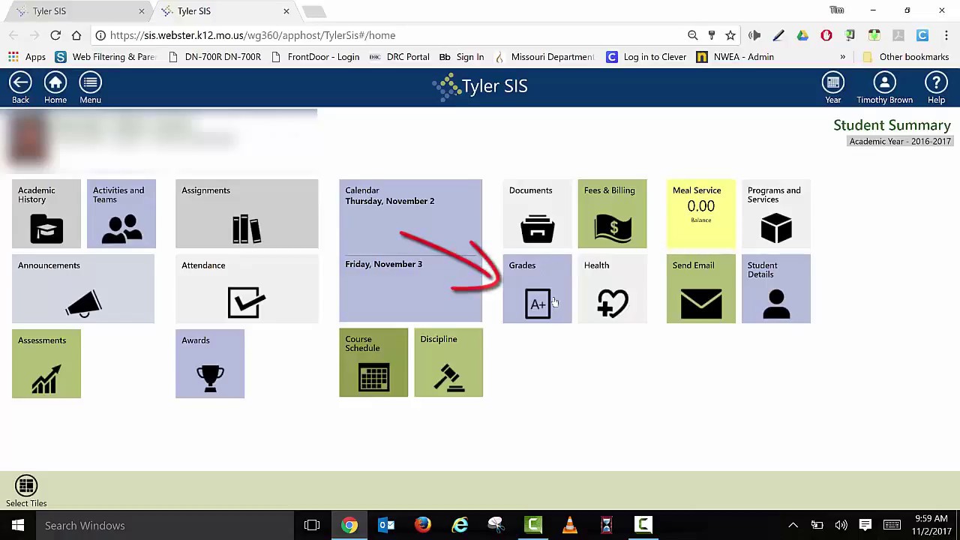The height and width of the screenshot is (540, 960).
Task: Bookmark this page with the star
Action: [x=730, y=35]
